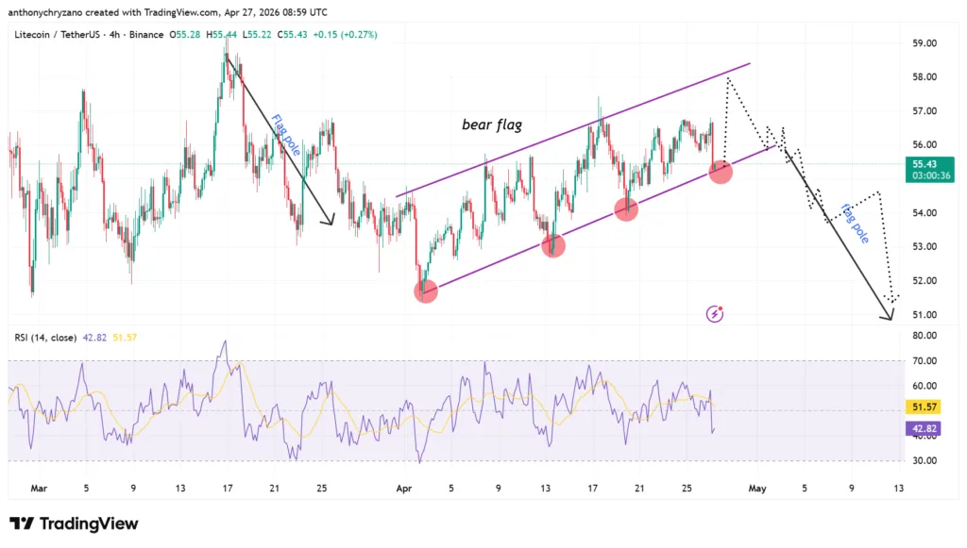This screenshot has width=967, height=548.
Task: Click the rightmost red circle on lower trendline
Action: click(721, 171)
